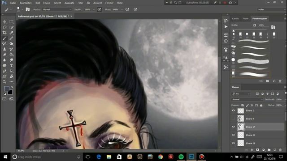Show hidden layer Ebene 4
Viewport: 287px width, 161px height.
(x=233, y=119)
